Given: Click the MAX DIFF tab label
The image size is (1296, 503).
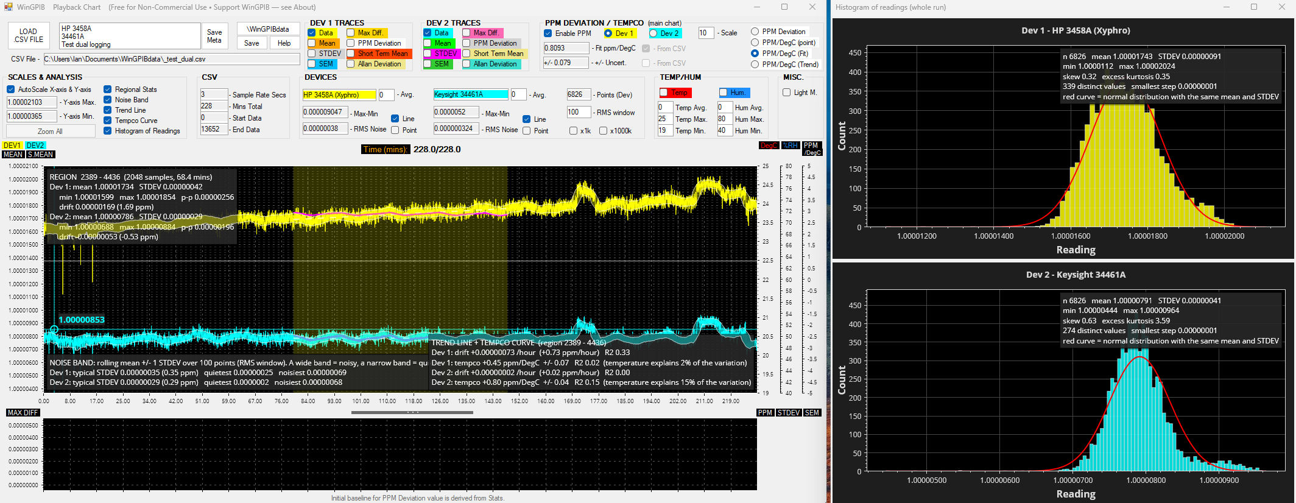Looking at the screenshot, I should point(23,413).
